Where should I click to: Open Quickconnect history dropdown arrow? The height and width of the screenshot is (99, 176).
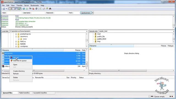[93, 13]
